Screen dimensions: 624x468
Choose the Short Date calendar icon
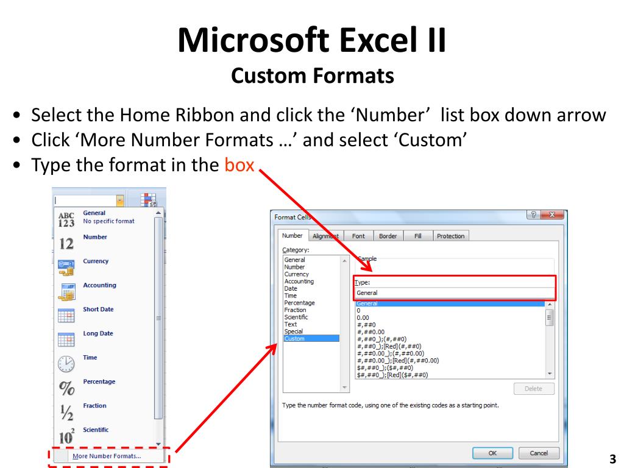[66, 315]
